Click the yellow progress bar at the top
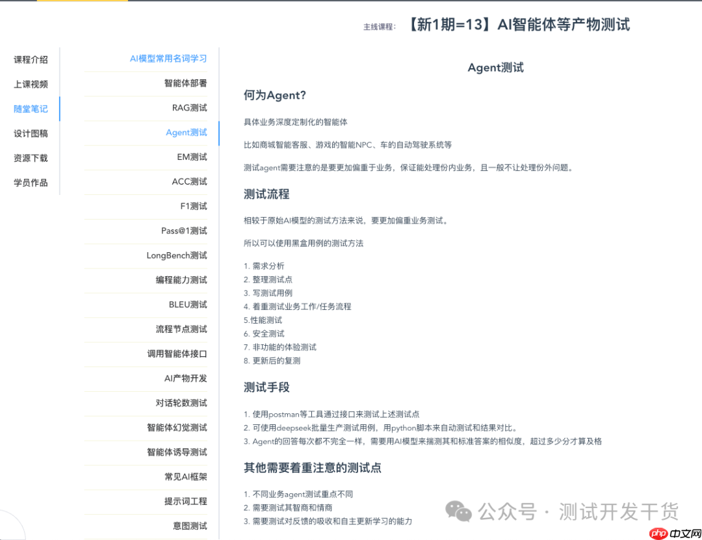 coord(81,3)
